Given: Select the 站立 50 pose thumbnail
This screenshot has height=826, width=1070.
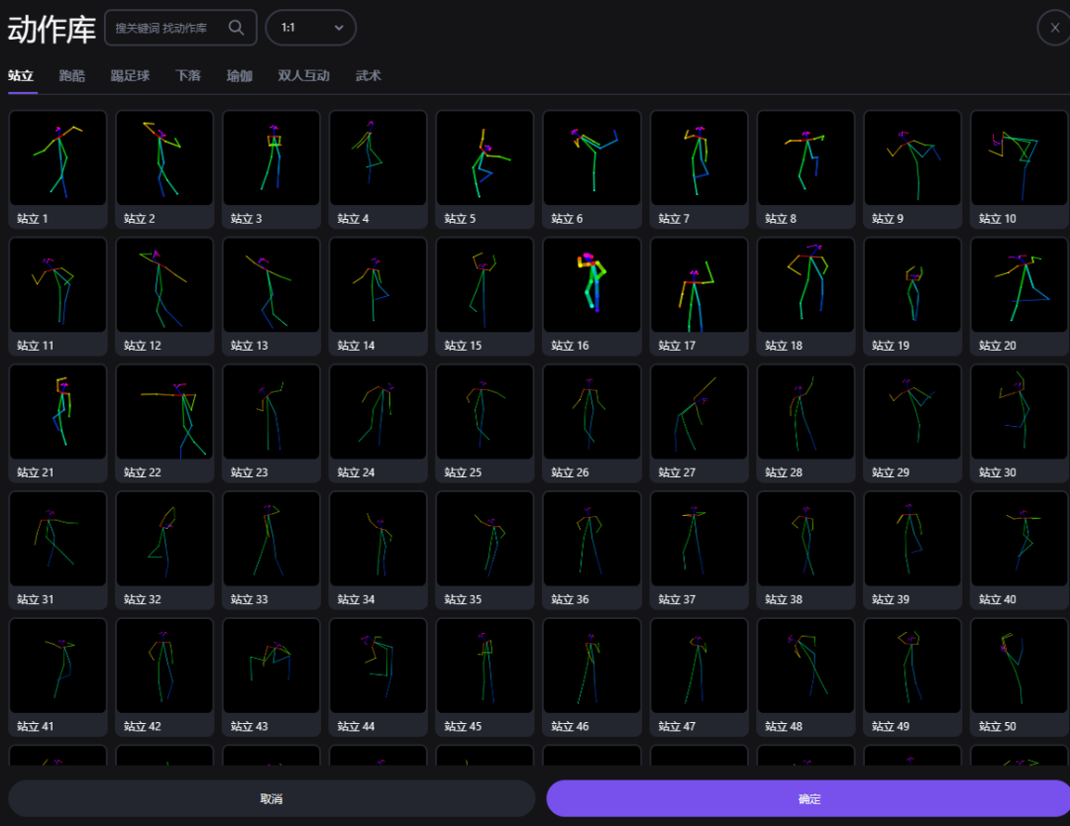Looking at the screenshot, I should coord(1018,666).
